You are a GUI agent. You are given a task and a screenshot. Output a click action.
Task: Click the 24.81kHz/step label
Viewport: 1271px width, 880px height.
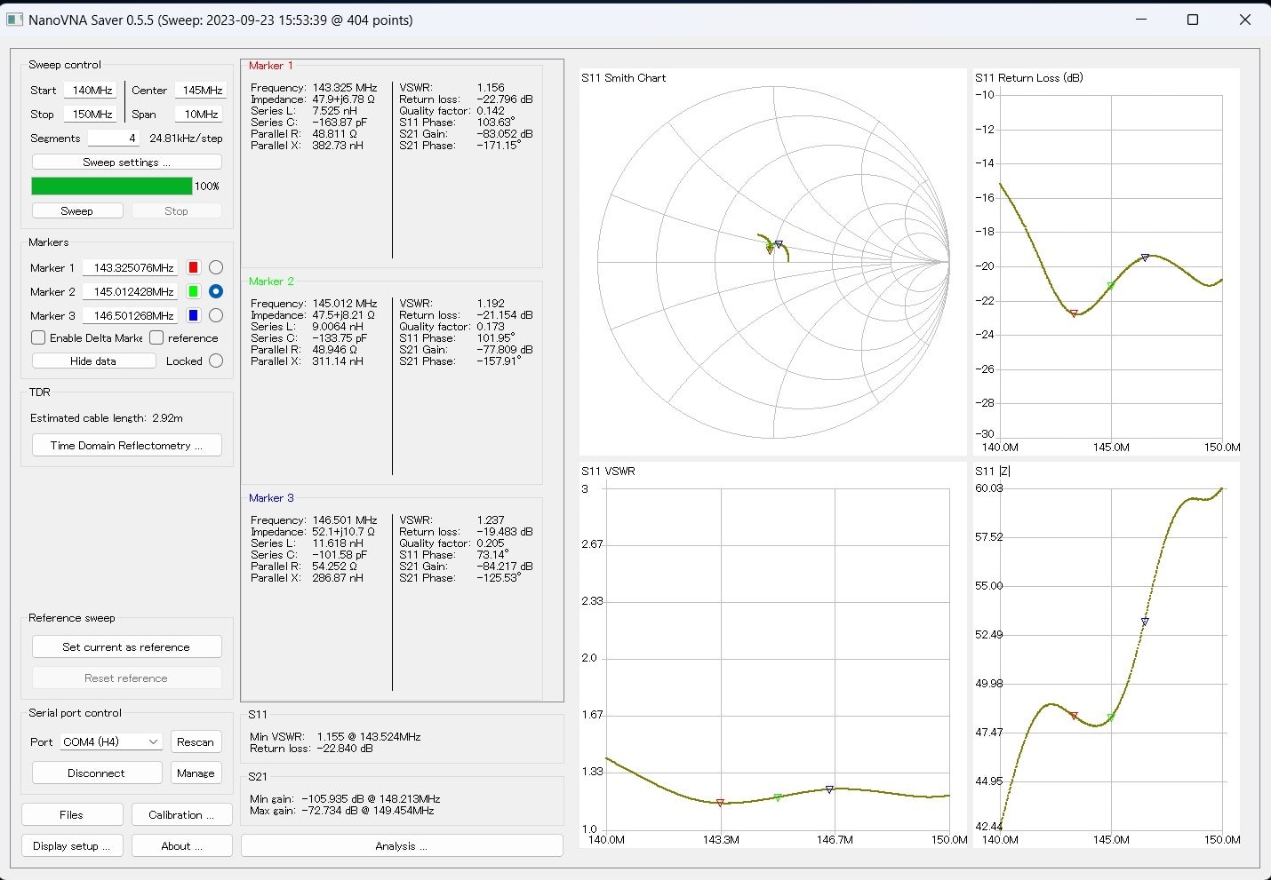tap(186, 138)
